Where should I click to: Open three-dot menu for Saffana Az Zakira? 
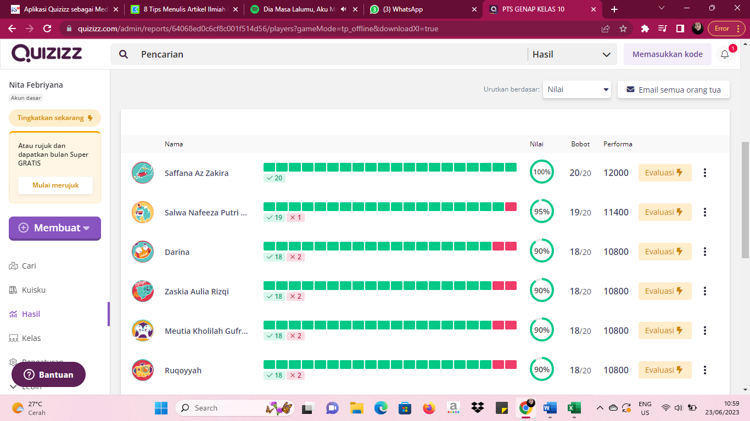705,173
